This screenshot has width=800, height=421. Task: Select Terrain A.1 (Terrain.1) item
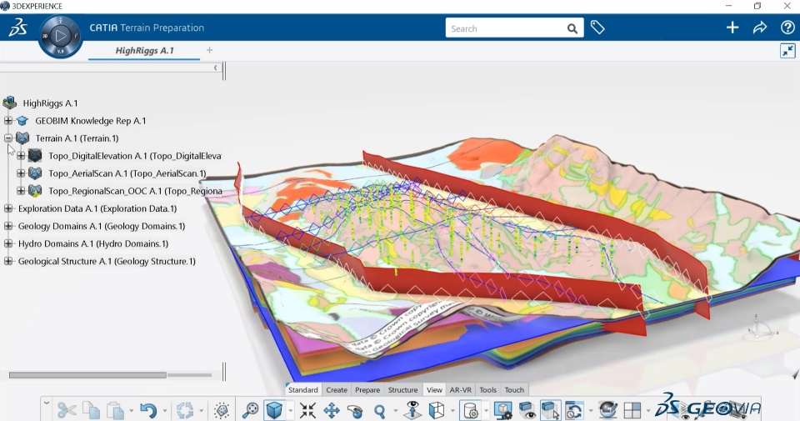pos(77,138)
